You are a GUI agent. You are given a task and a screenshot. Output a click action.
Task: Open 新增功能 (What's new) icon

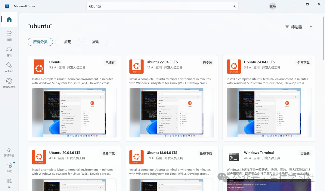tap(9, 152)
